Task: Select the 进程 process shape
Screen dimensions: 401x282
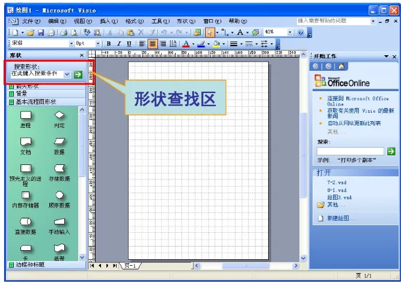Action: tap(26, 119)
